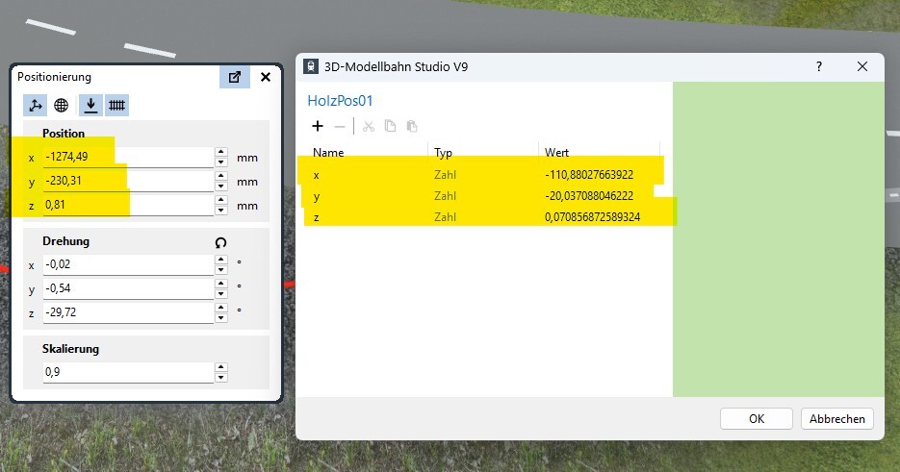
Task: Decrease Drehung y value with down arrow
Action: click(x=221, y=294)
